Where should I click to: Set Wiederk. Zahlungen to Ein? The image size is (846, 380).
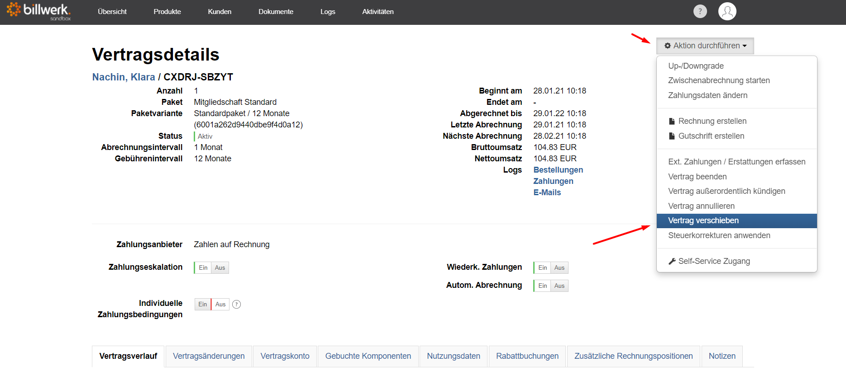(x=542, y=268)
